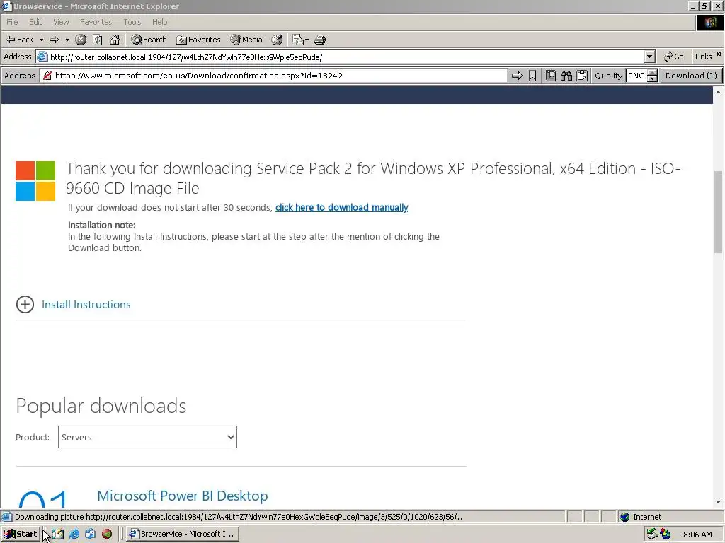Open the Tools menu
This screenshot has height=543, width=725.
click(132, 22)
